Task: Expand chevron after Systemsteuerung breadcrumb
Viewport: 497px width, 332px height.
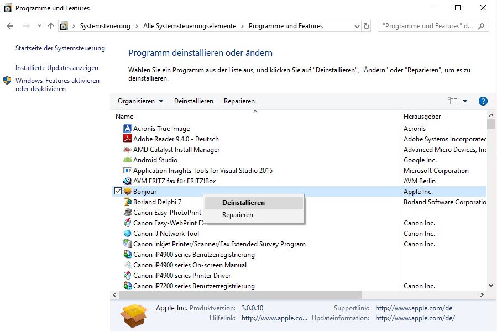Action: (x=137, y=26)
